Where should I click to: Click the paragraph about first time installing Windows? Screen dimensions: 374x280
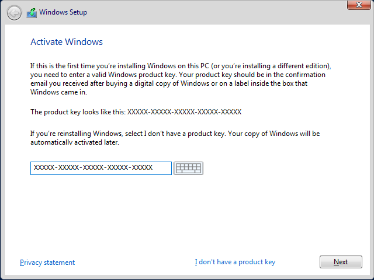pos(181,79)
